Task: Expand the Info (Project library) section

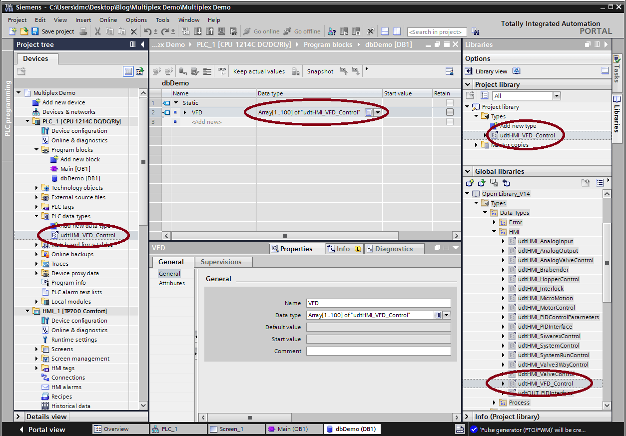Action: pos(468,417)
